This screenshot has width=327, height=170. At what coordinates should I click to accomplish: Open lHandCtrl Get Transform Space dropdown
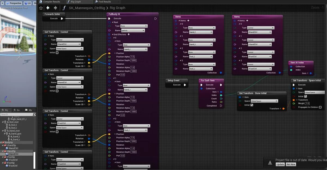(x=69, y=49)
